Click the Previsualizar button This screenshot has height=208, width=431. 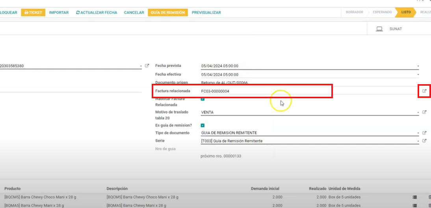(x=206, y=13)
